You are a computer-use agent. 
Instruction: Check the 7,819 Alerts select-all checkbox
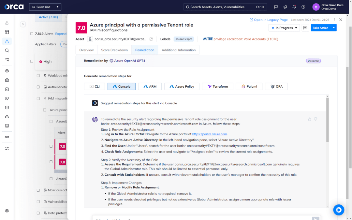point(32,34)
